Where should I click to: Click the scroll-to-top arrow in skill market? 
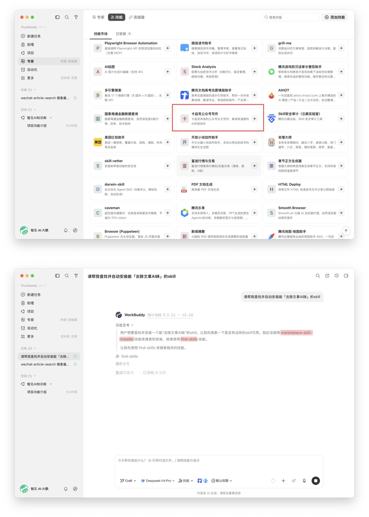346,231
